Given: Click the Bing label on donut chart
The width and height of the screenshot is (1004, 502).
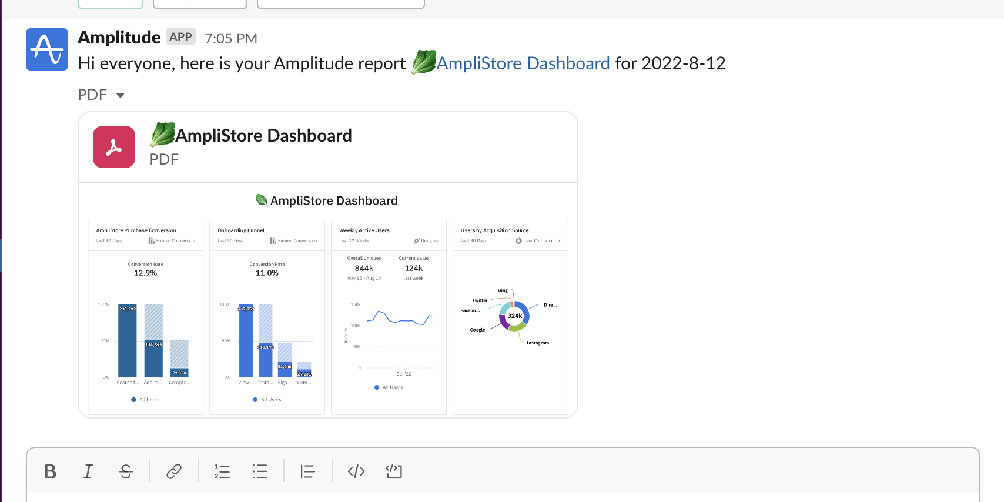Looking at the screenshot, I should (503, 290).
